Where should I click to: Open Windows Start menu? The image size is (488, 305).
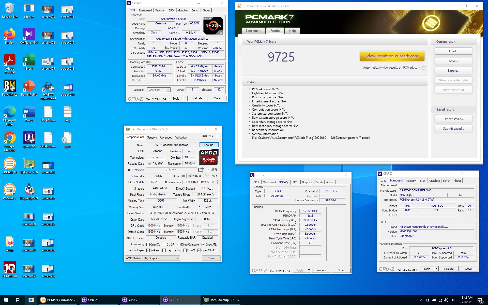6,300
